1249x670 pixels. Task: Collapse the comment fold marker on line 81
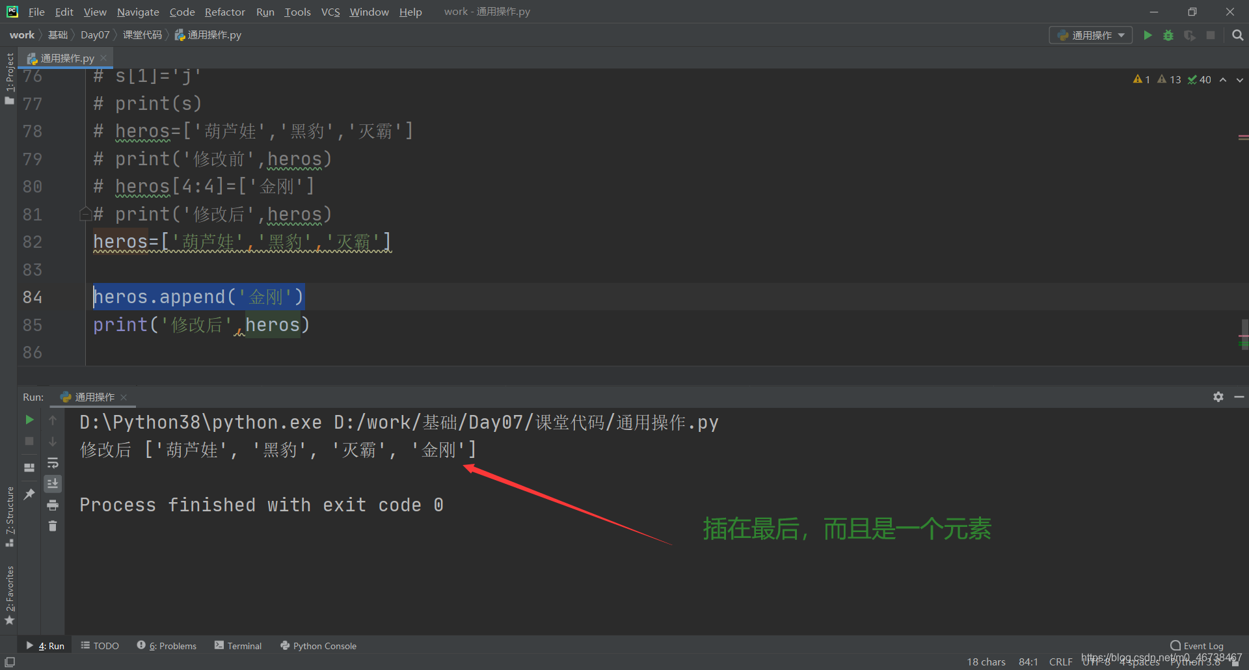[85, 214]
